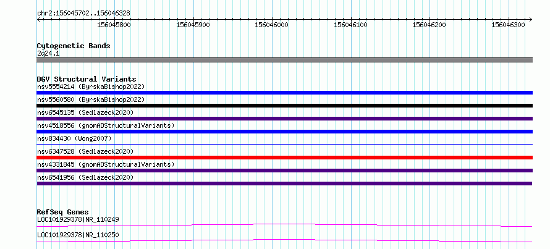Open the purple nsv6541956 variant bar
The image size is (550, 249).
pyautogui.click(x=284, y=184)
